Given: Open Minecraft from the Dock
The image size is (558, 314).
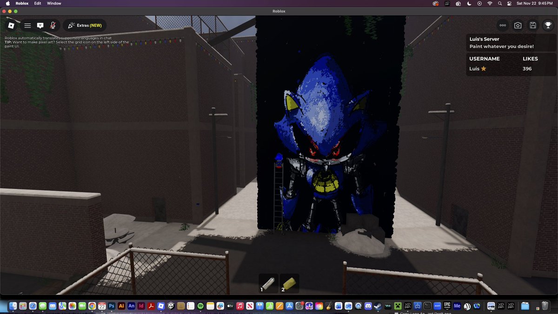Looking at the screenshot, I should [x=398, y=306].
